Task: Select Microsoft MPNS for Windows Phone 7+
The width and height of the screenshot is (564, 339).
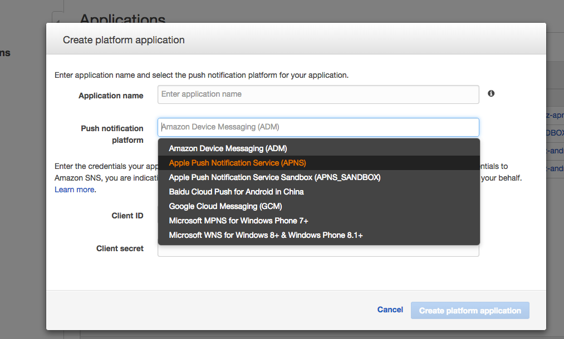Action: pyautogui.click(x=238, y=221)
